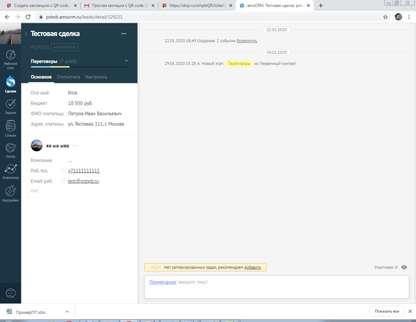
Task: Toggle participants eye icon
Action: pyautogui.click(x=404, y=267)
